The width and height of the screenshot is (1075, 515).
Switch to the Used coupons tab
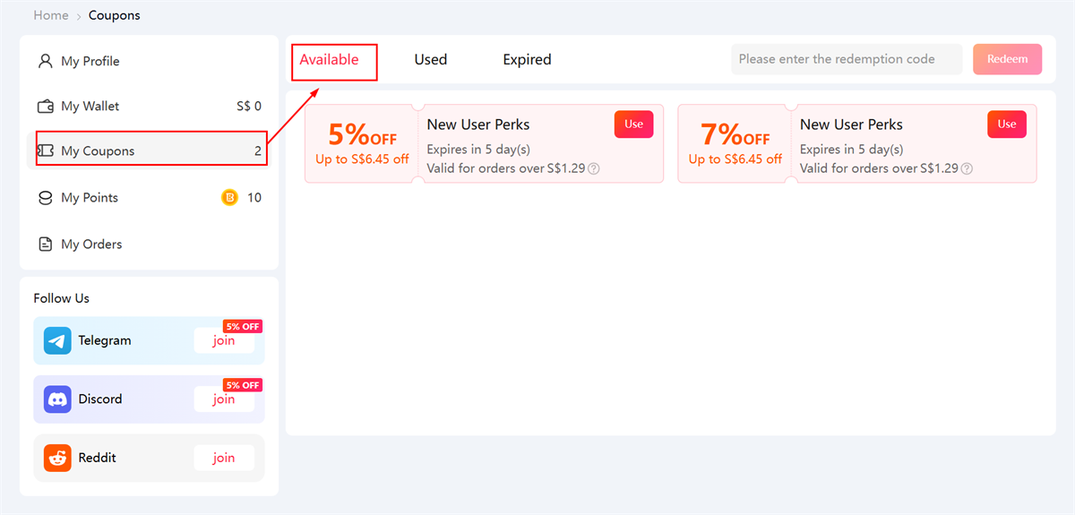coord(430,59)
